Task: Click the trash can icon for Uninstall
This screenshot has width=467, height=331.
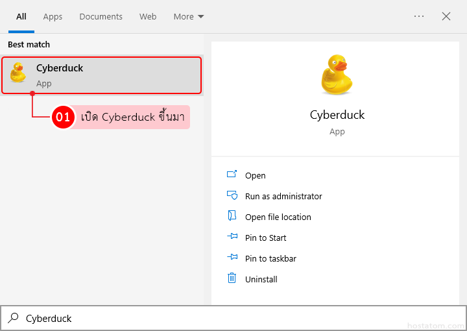Action: click(x=232, y=278)
